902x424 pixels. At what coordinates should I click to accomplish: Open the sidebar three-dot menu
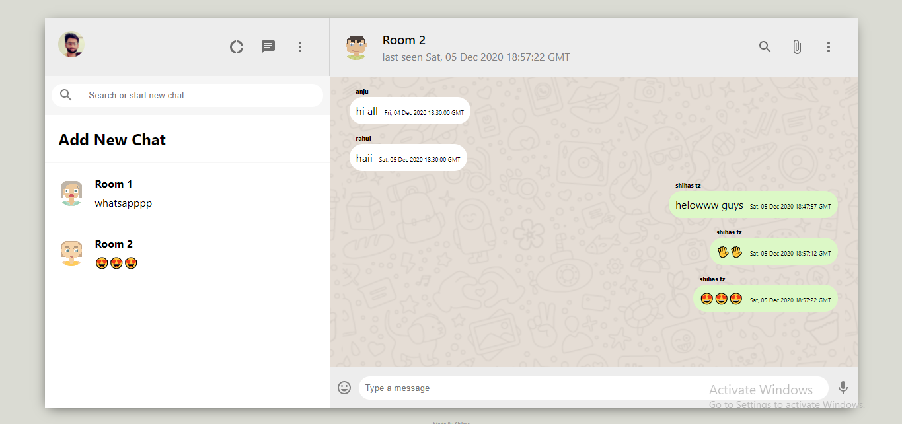tap(300, 47)
